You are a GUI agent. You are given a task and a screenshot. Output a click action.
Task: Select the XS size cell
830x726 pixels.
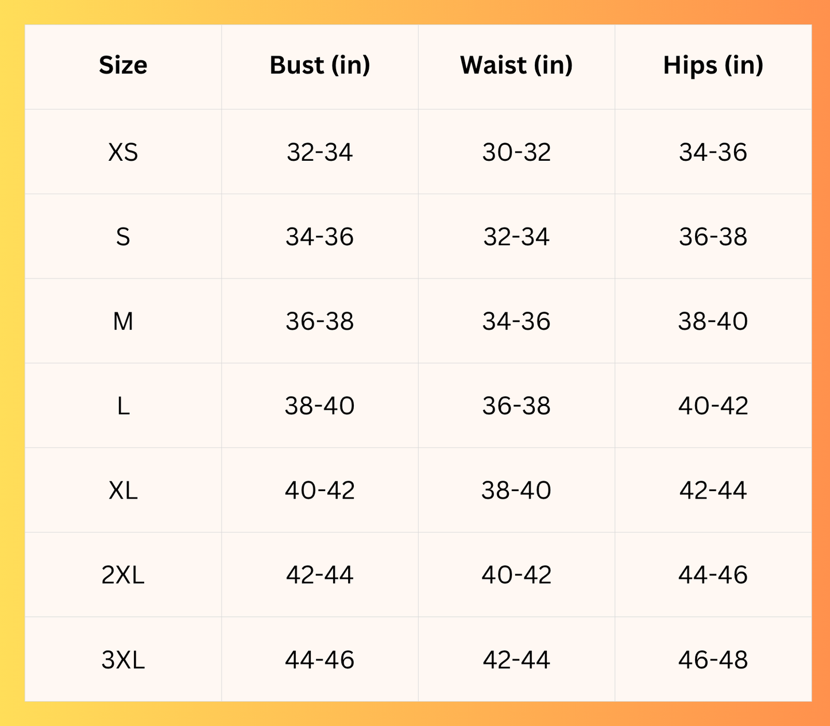click(x=123, y=152)
